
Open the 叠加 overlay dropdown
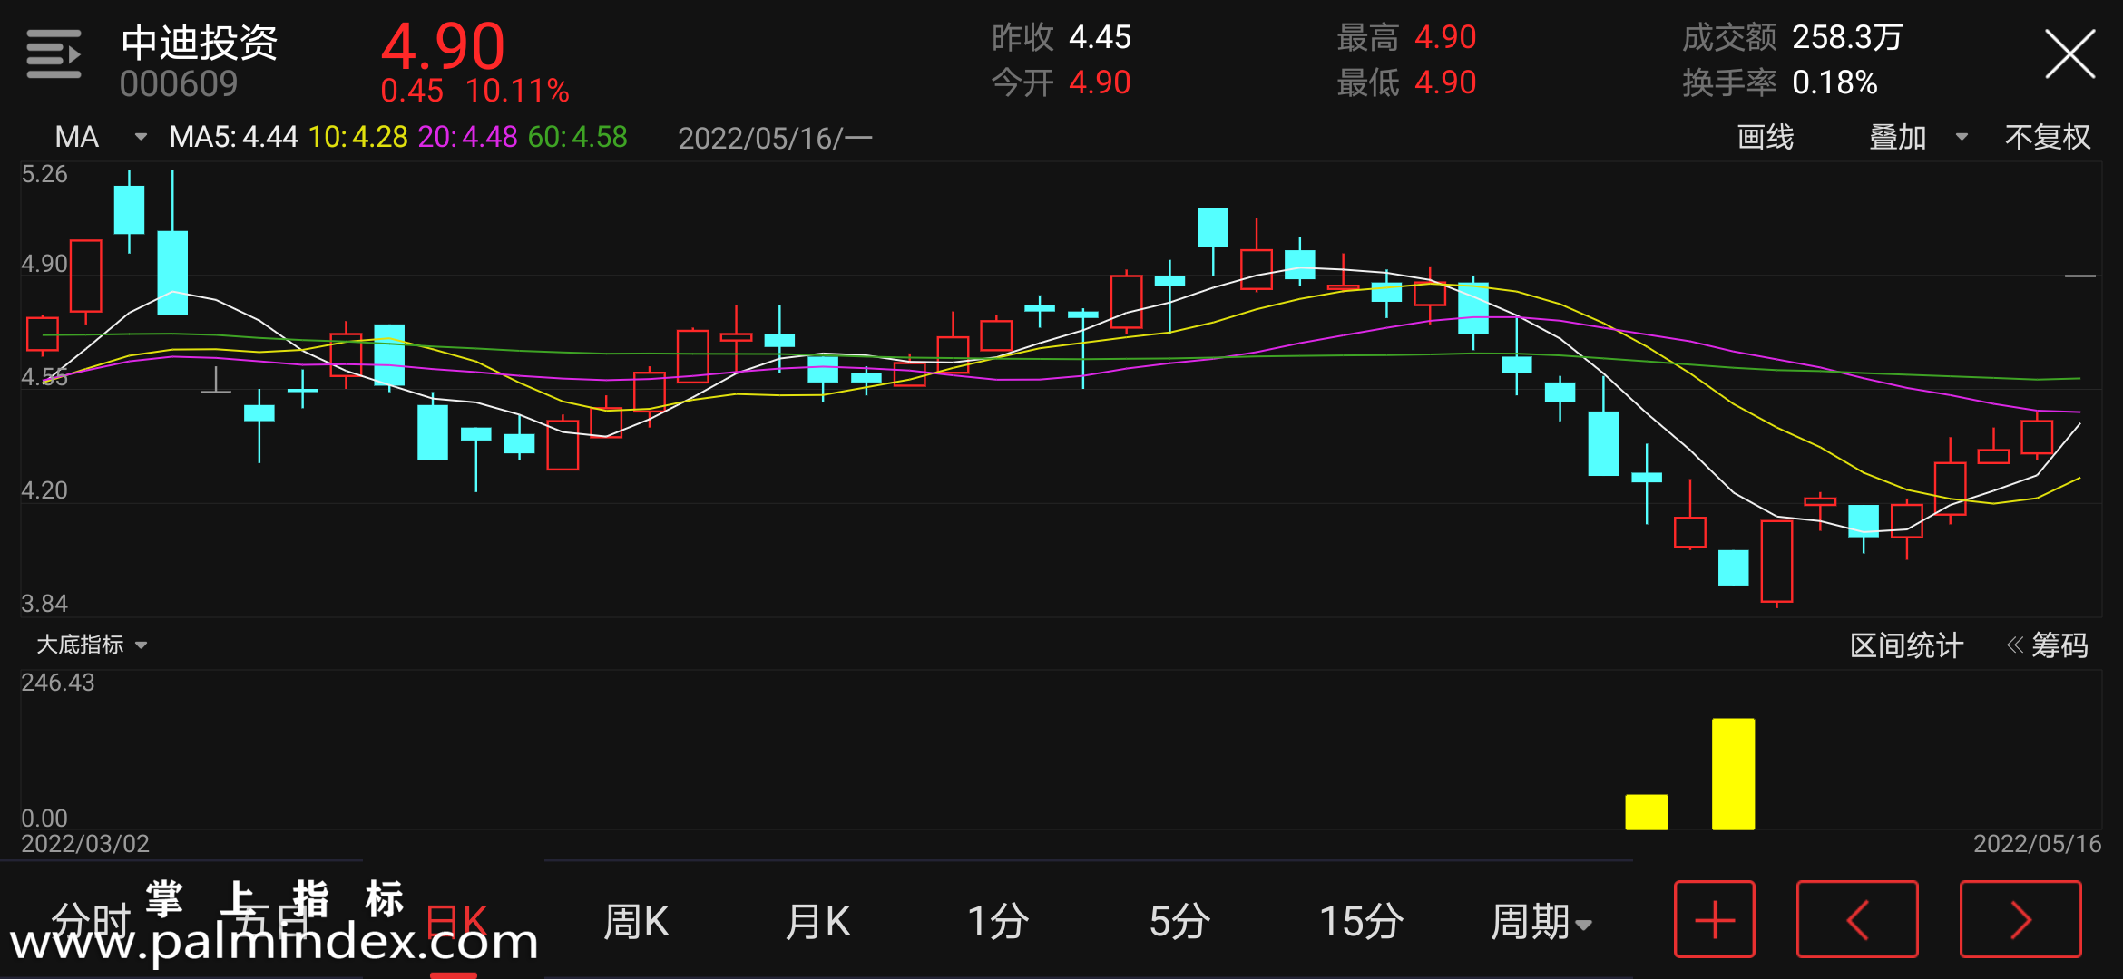coord(1917,137)
